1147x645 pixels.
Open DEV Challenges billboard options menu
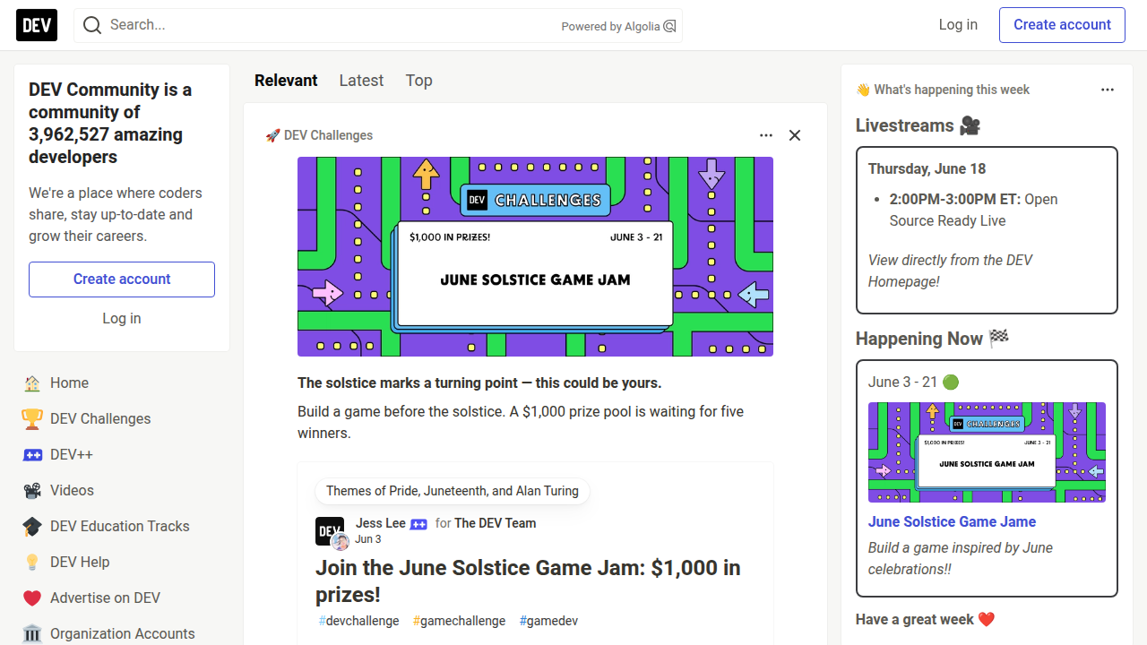[x=766, y=135]
